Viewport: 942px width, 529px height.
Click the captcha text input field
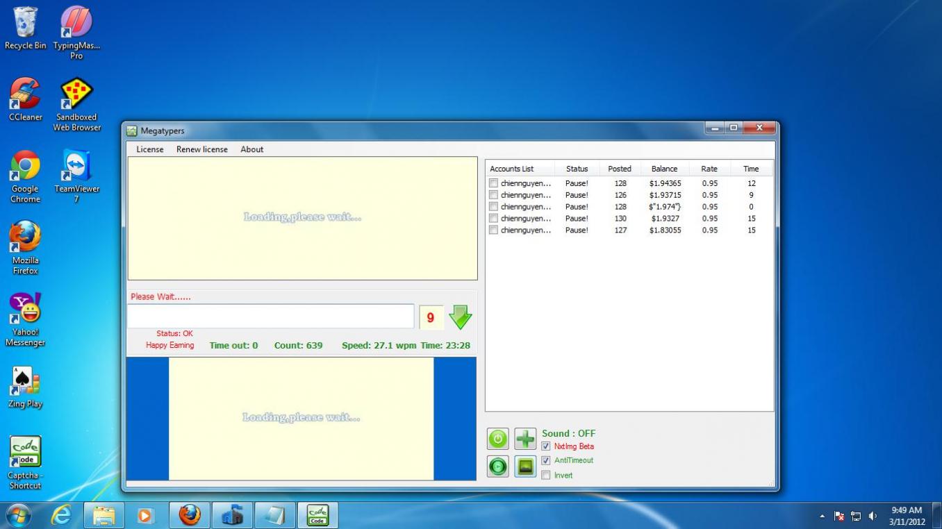[271, 317]
